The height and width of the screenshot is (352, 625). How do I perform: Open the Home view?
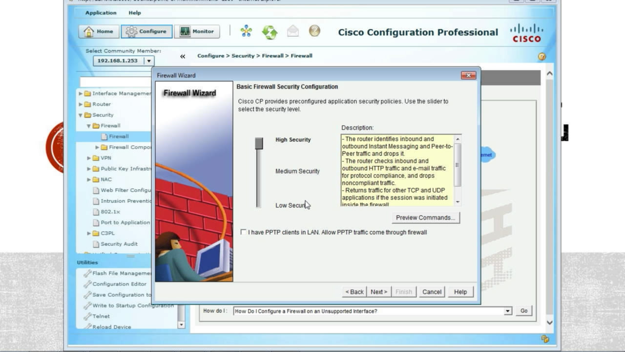pos(99,31)
